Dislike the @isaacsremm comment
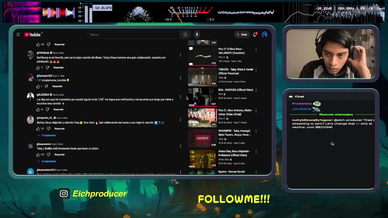The height and width of the screenshot is (218, 388). click(48, 154)
